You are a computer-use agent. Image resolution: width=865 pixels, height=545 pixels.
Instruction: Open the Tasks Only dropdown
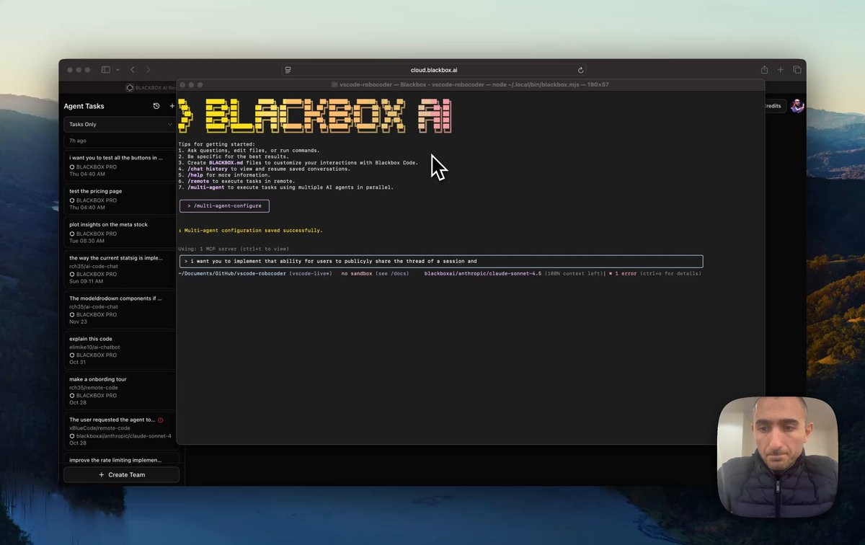[120, 124]
